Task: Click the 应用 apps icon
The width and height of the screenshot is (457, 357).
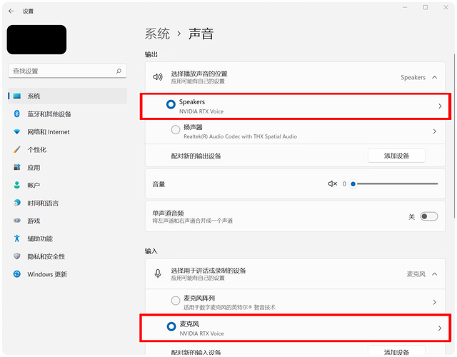Action: [x=17, y=167]
